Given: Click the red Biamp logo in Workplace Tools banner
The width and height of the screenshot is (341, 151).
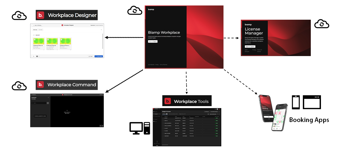Looking at the screenshot, I should point(167,101).
